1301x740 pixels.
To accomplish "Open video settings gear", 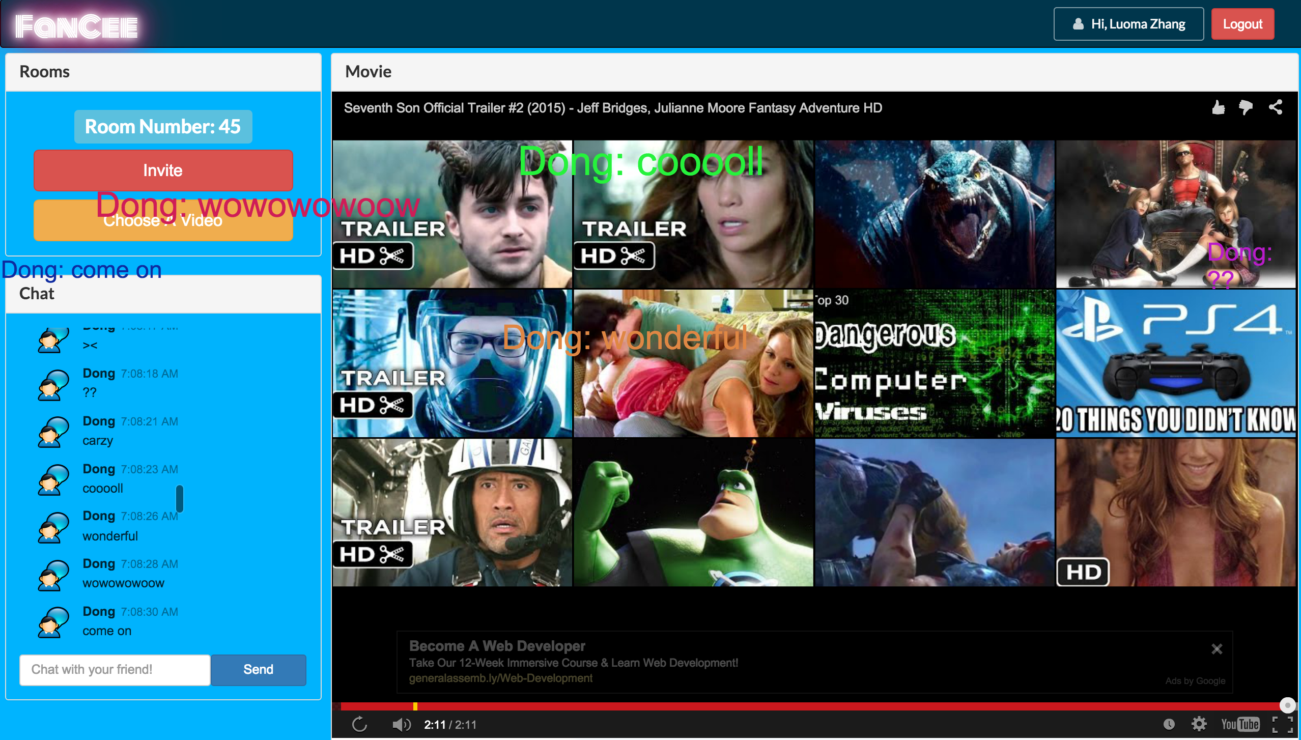I will click(1199, 724).
